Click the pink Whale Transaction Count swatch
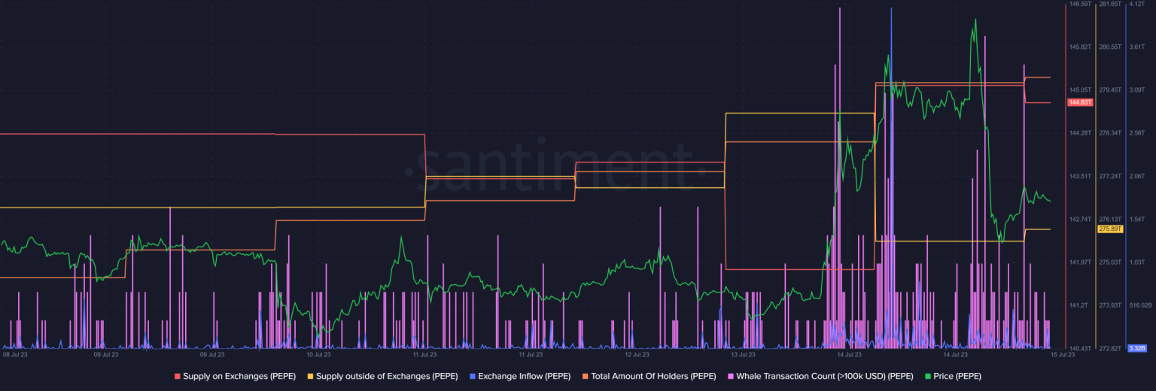This screenshot has height=391, width=1156. coord(731,376)
